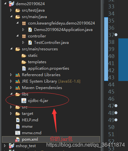The width and height of the screenshot is (128, 151).
Task: Expand the target folder node
Action: [11, 114]
